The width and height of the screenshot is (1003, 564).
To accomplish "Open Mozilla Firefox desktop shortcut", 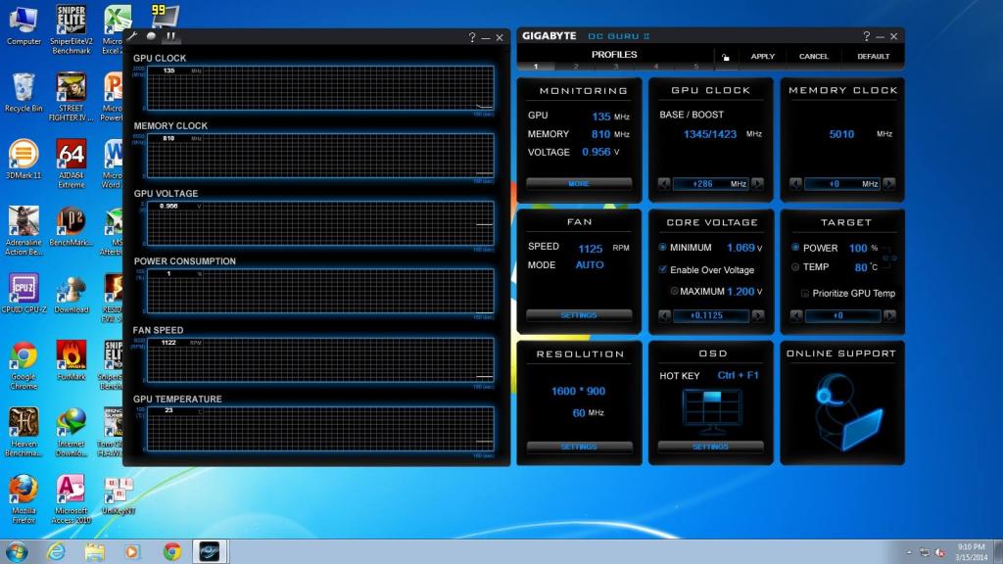I will (x=24, y=499).
